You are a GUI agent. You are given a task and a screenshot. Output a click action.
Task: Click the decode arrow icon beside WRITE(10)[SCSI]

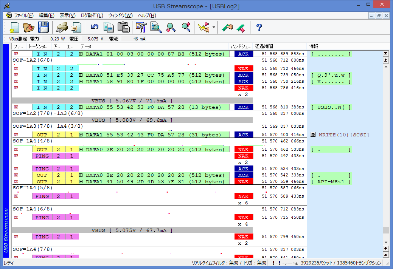click(x=313, y=134)
